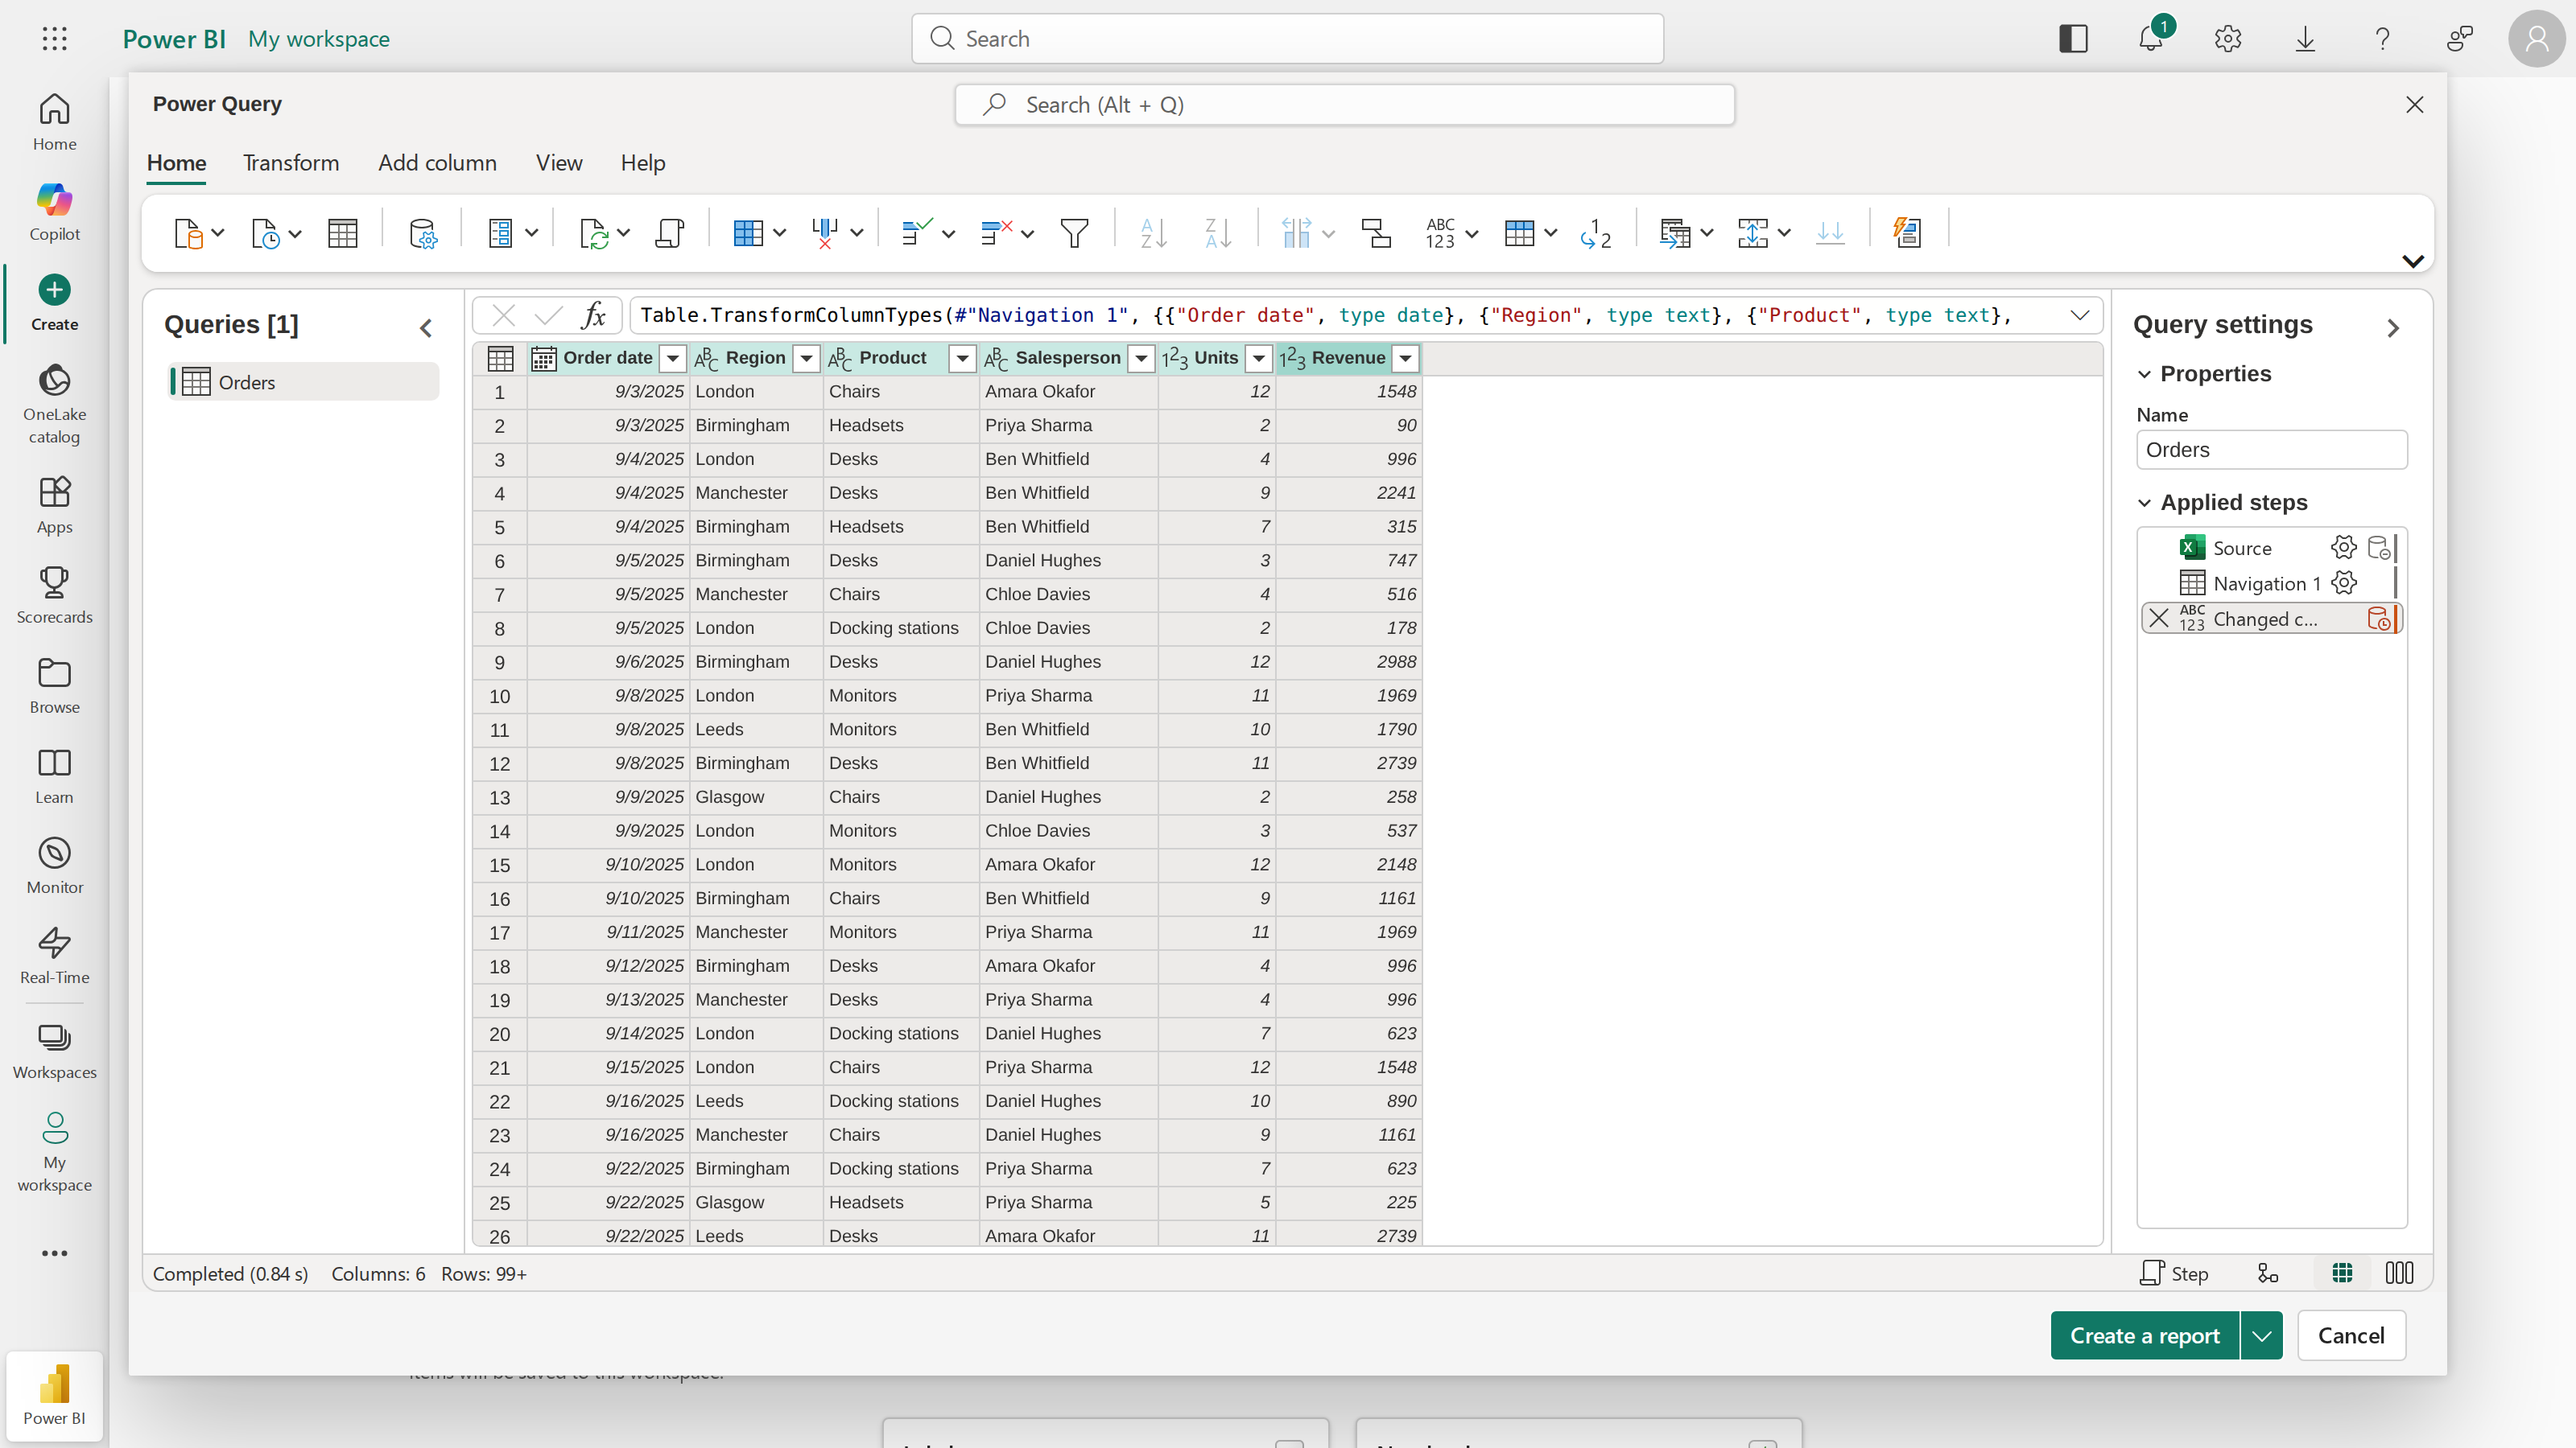The image size is (2576, 1448).
Task: Open the Revenue column filter dropdown
Action: tap(1405, 359)
